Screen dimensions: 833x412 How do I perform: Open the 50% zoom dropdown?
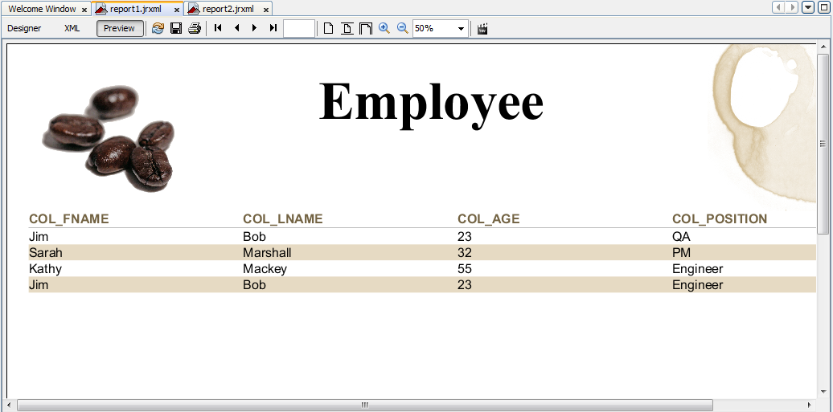click(x=461, y=29)
